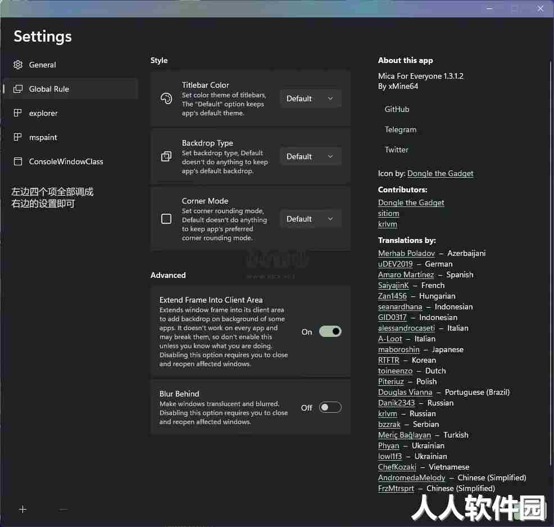This screenshot has height=527, width=554.
Task: Add a new rule with plus icon
Action: click(22, 509)
